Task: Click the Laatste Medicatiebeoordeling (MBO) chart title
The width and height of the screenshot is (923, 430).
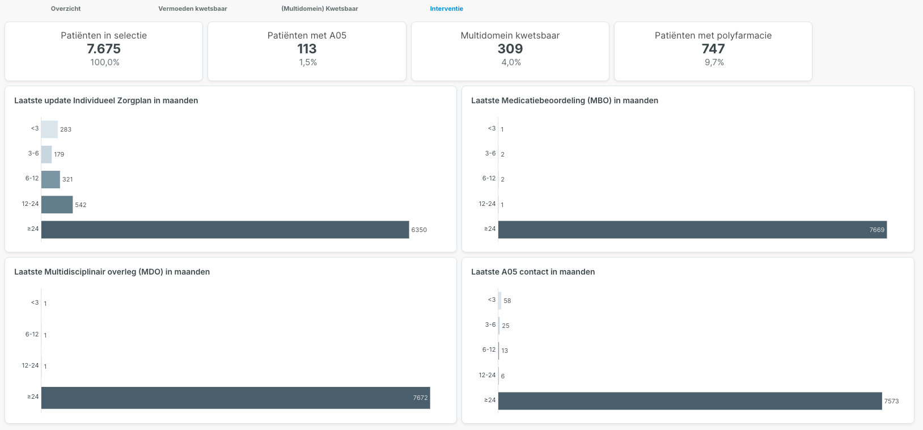Action: pyautogui.click(x=564, y=100)
